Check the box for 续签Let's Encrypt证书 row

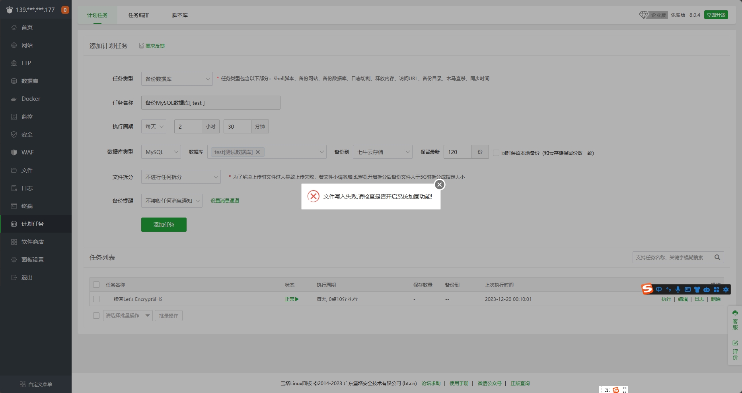click(x=96, y=299)
